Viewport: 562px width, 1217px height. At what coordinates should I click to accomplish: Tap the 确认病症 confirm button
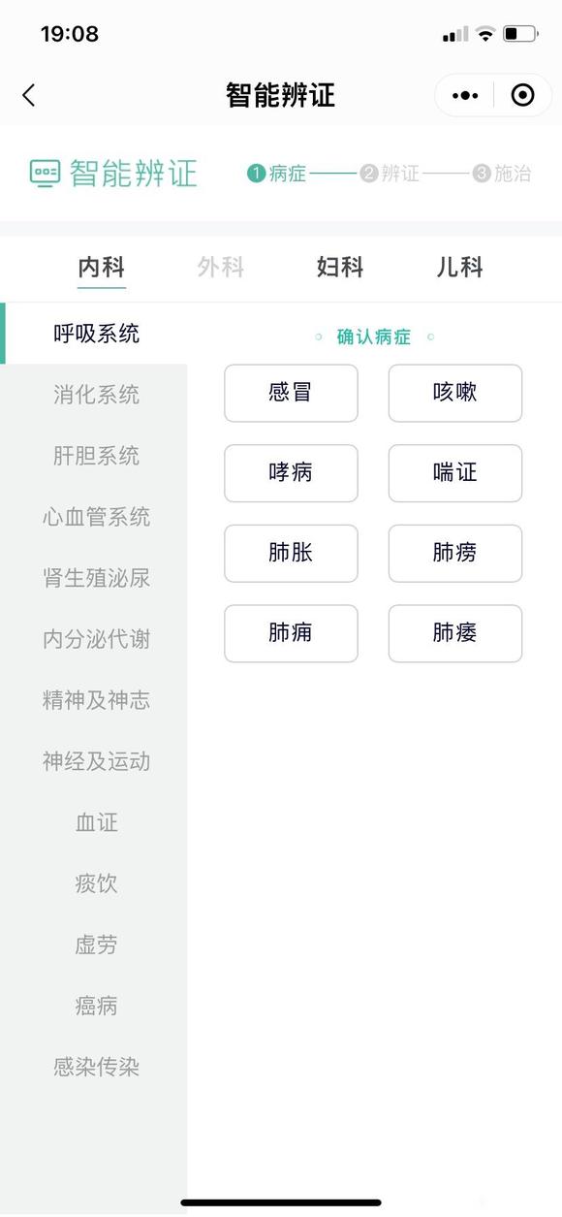pos(374,336)
